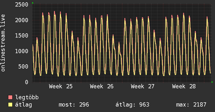
Task: Click the pink legtöbb legend swatch
Action: (10, 97)
